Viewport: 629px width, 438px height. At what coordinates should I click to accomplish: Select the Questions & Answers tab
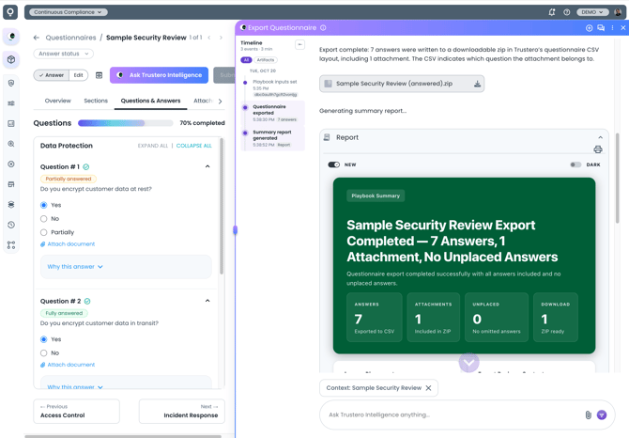(x=150, y=101)
